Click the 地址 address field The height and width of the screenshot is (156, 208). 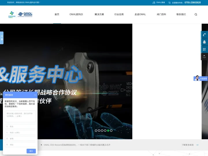point(20,145)
